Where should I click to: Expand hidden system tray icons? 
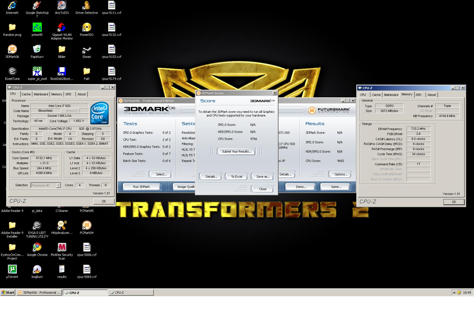[454, 293]
